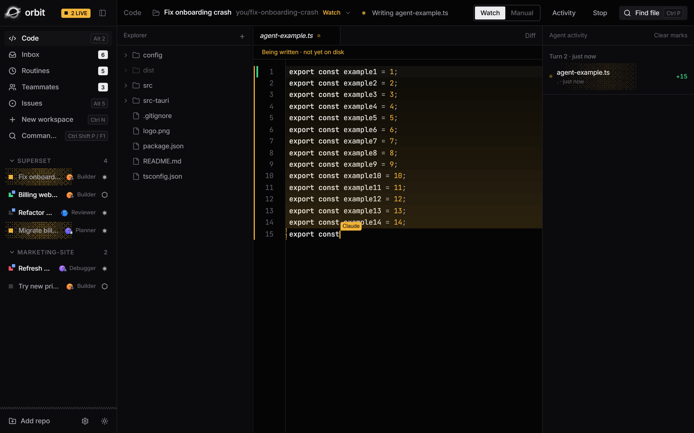694x433 pixels.
Task: Collapse sidebar with the panel icon
Action: pos(102,13)
